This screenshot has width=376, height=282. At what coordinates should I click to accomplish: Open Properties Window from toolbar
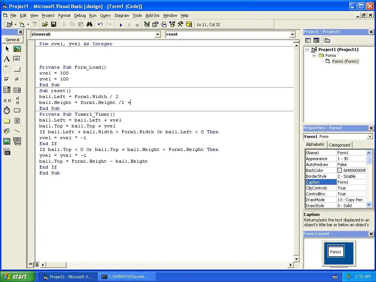point(155,24)
